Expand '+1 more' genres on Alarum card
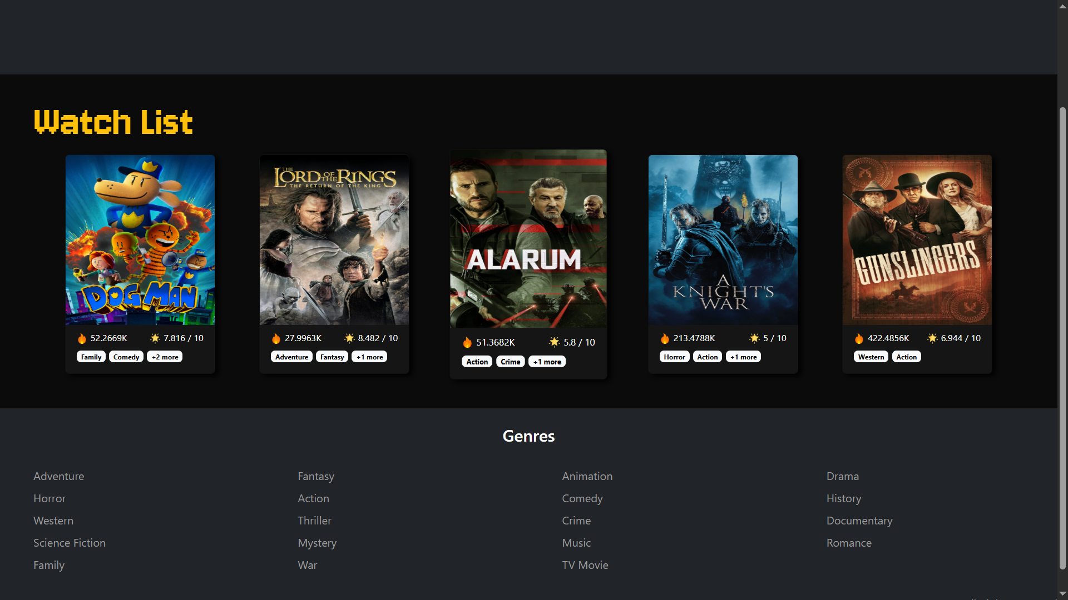This screenshot has height=600, width=1068. pos(547,362)
